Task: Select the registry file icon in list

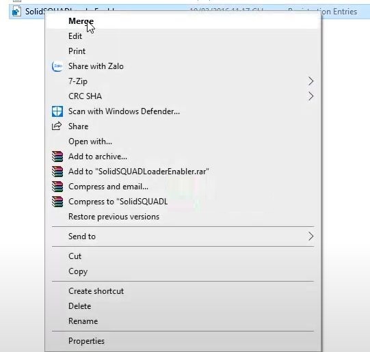Action: (16, 12)
